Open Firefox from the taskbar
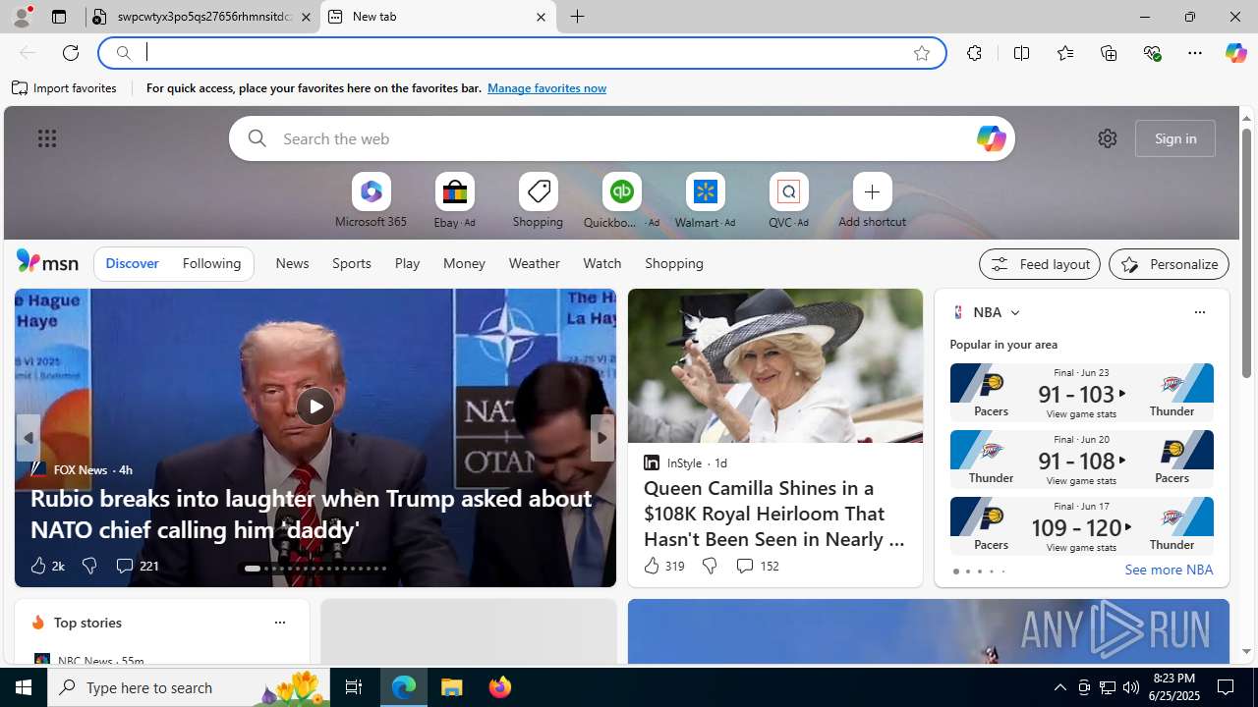 coord(500,687)
